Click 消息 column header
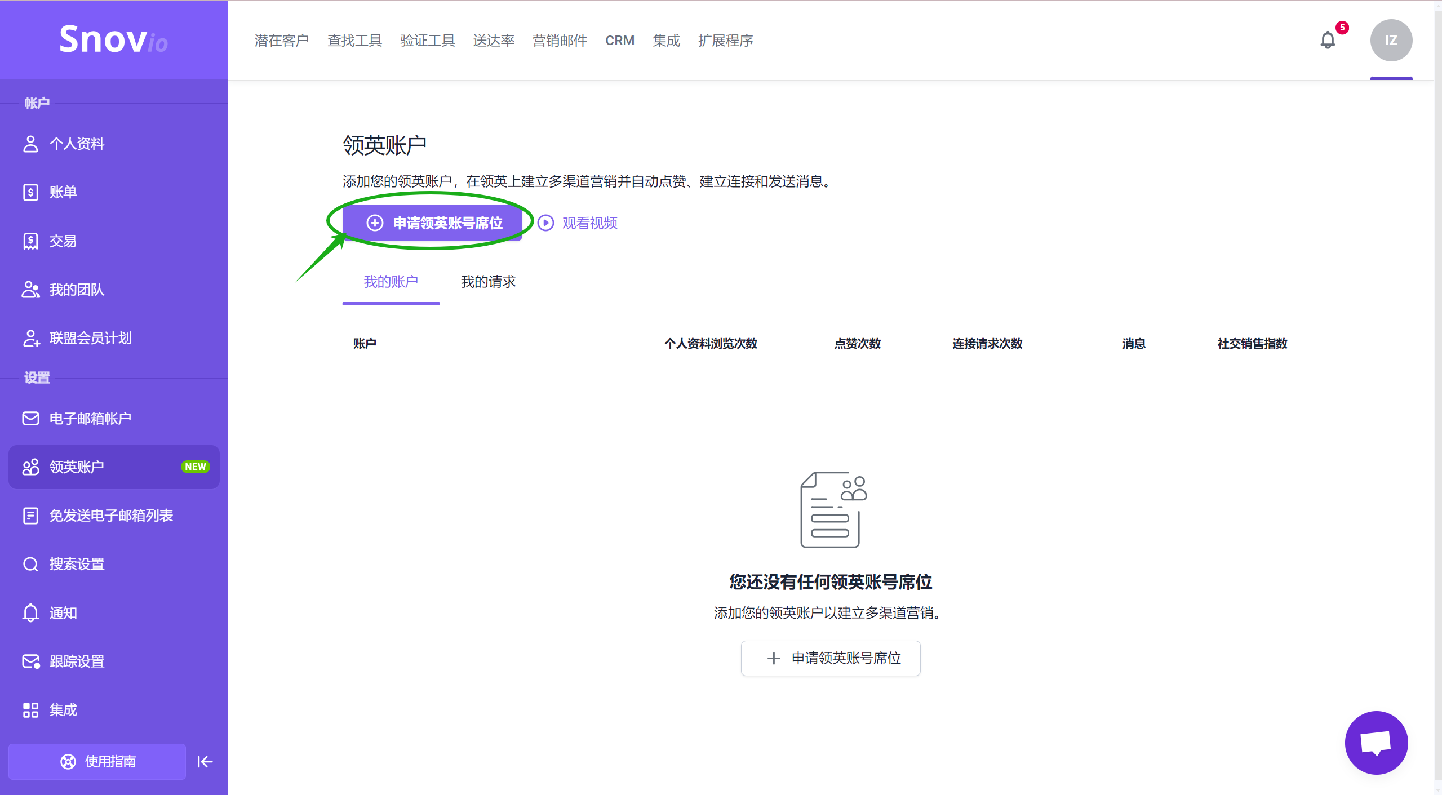Viewport: 1442px width, 795px height. click(1133, 343)
